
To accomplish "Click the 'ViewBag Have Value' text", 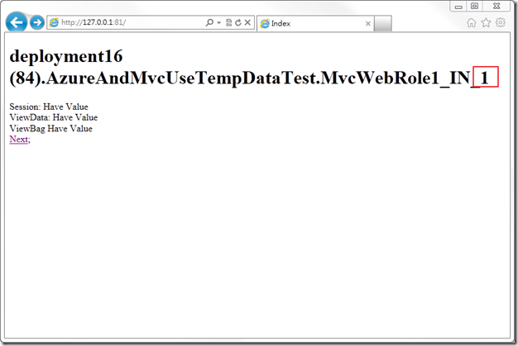I will click(50, 129).
